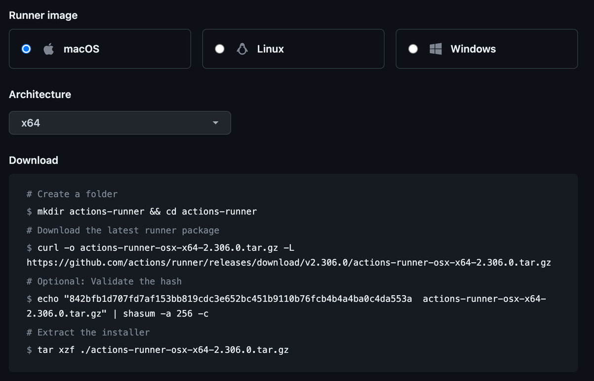Select the macOS radio button

tap(26, 48)
